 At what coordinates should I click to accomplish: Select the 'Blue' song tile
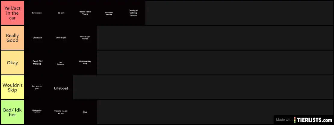(x=85, y=112)
